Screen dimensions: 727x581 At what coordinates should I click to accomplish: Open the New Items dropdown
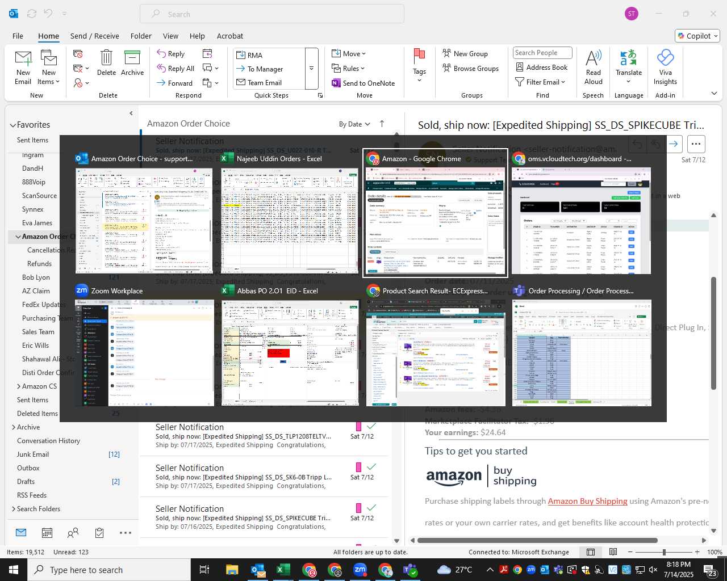coord(49,67)
